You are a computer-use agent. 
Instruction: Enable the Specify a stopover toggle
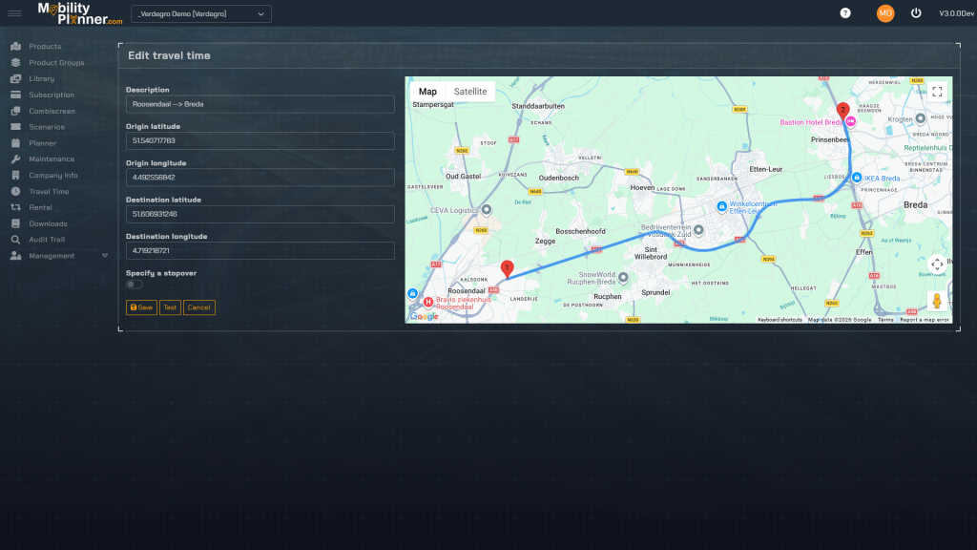[x=135, y=285]
